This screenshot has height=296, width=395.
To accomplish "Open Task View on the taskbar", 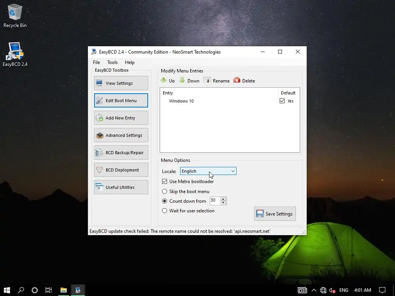I will click(x=48, y=290).
